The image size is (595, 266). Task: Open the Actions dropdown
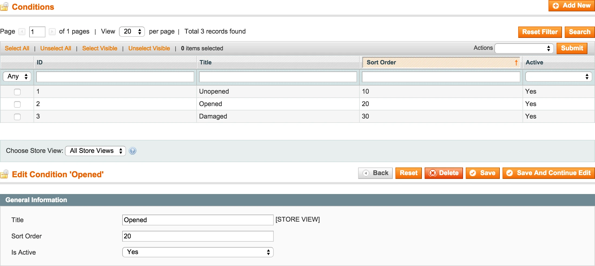[524, 48]
